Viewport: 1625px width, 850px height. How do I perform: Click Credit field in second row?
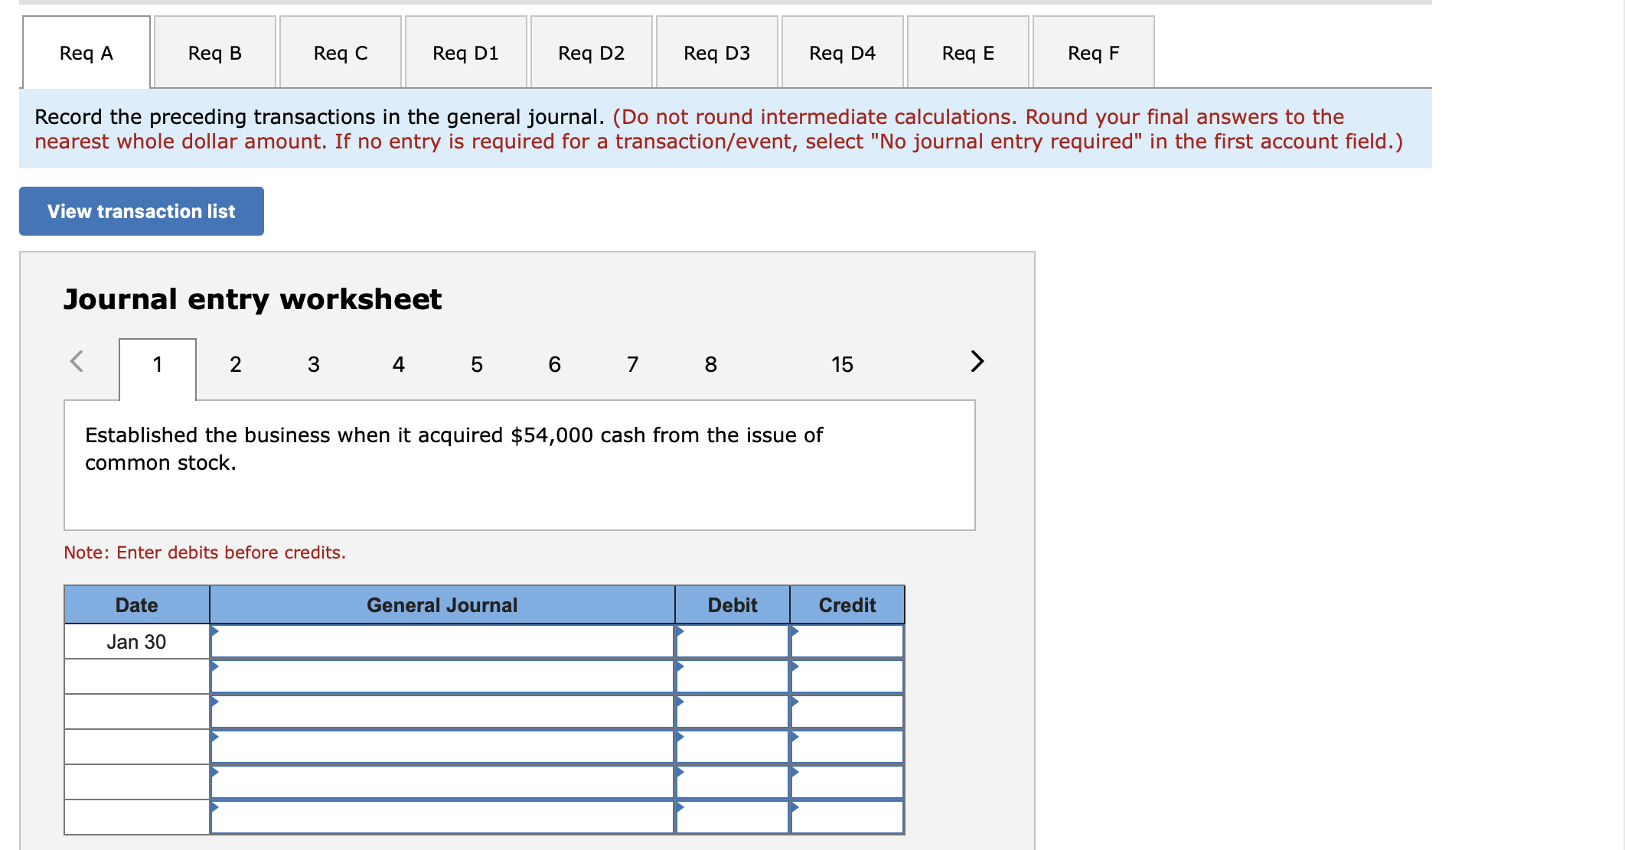coord(847,677)
